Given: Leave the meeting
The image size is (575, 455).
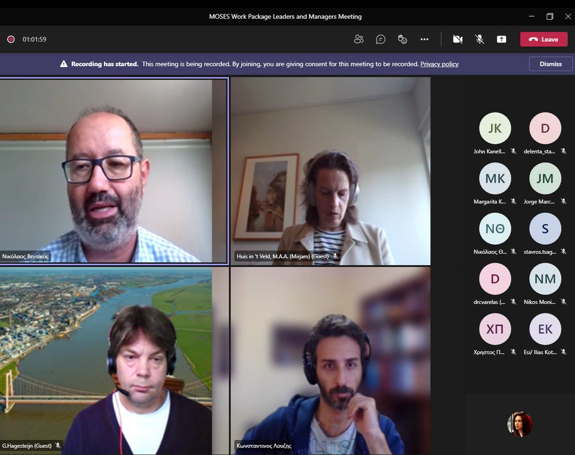Looking at the screenshot, I should pos(544,39).
